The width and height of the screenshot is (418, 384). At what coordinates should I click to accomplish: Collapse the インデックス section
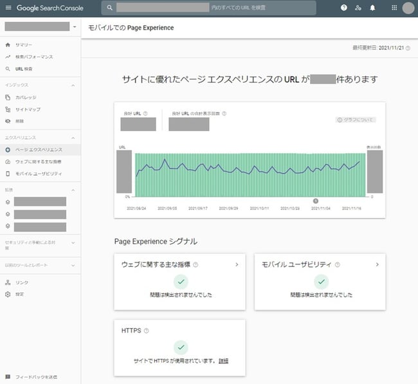[x=73, y=85]
